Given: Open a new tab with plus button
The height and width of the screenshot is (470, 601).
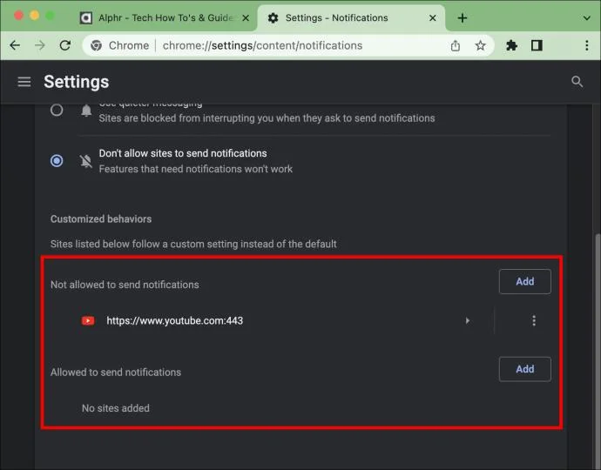Looking at the screenshot, I should click(463, 17).
